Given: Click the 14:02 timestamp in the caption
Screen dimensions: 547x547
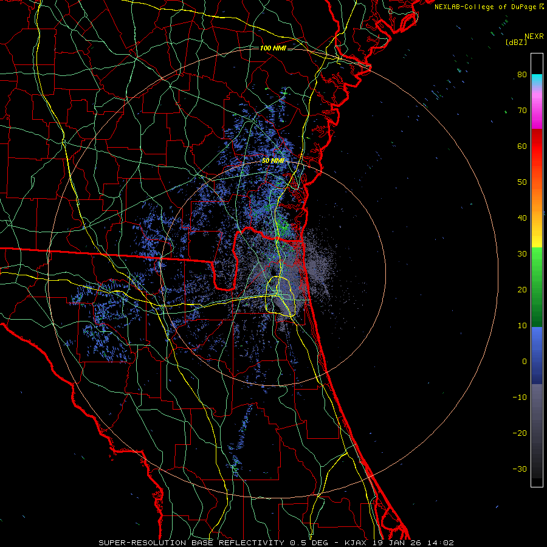Looking at the screenshot, I should 441,543.
